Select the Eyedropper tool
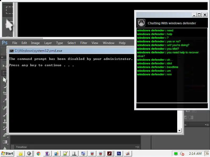Image resolution: width=210 pixels, height=157 pixels. [x=4, y=100]
